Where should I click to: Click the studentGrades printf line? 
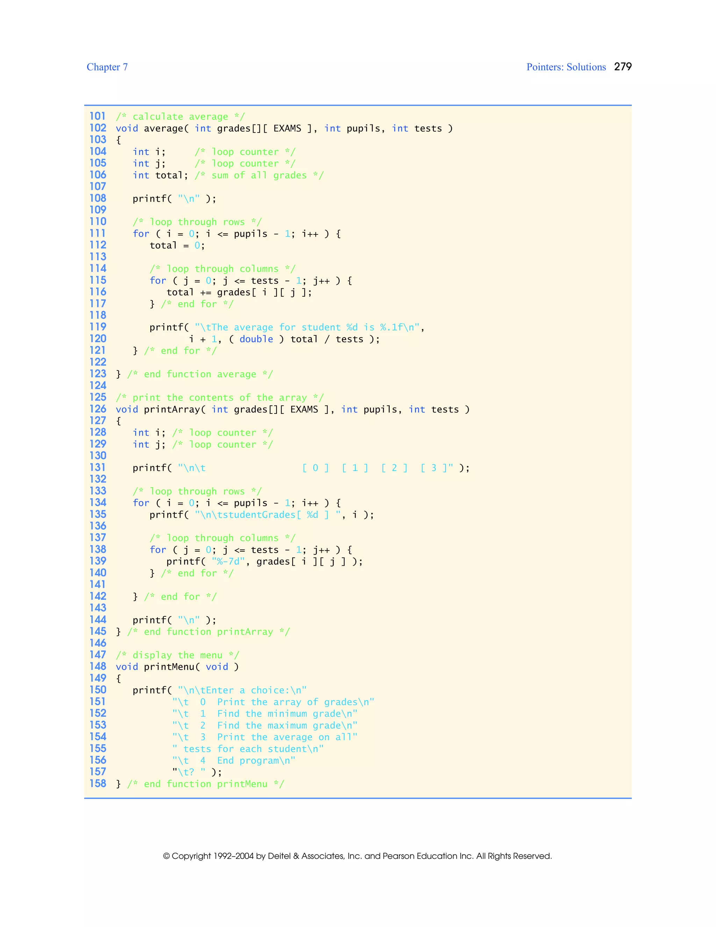(261, 515)
